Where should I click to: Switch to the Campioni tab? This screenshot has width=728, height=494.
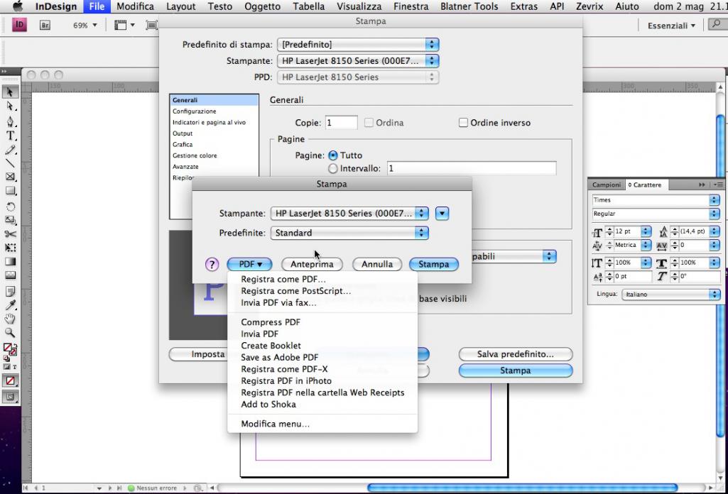coord(607,185)
